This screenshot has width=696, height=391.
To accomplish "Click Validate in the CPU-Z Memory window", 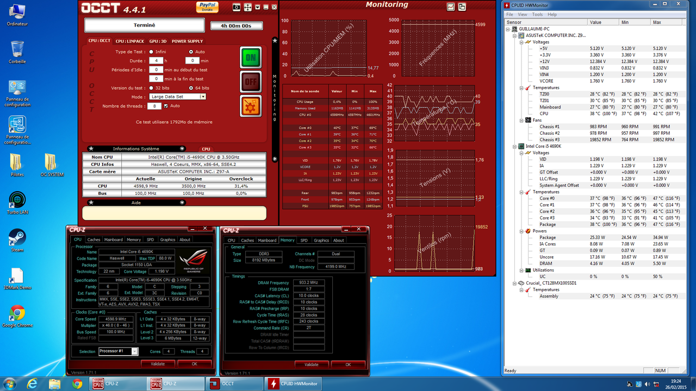I will 310,364.
